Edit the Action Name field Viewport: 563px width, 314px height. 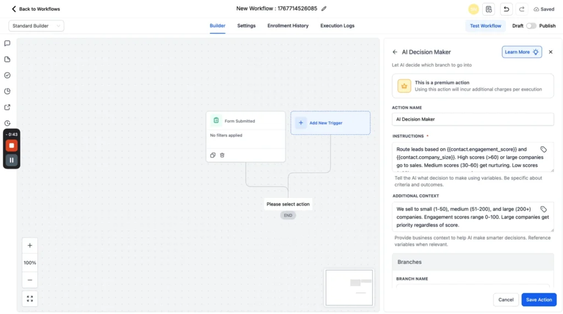pyautogui.click(x=472, y=119)
